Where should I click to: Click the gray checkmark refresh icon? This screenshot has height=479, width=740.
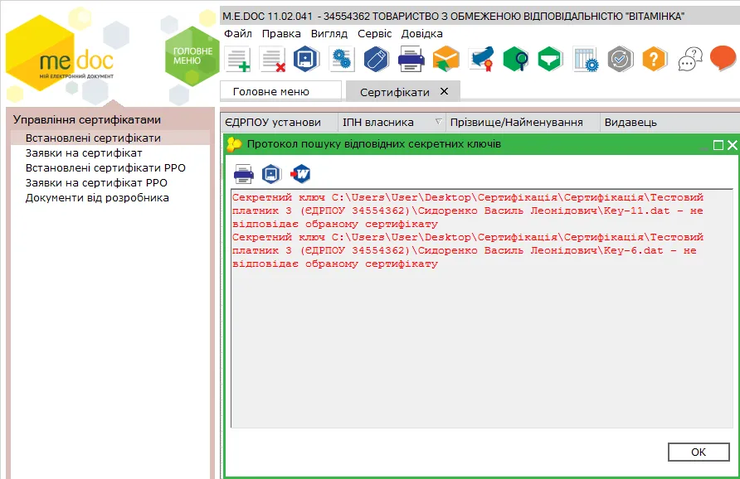(x=621, y=60)
